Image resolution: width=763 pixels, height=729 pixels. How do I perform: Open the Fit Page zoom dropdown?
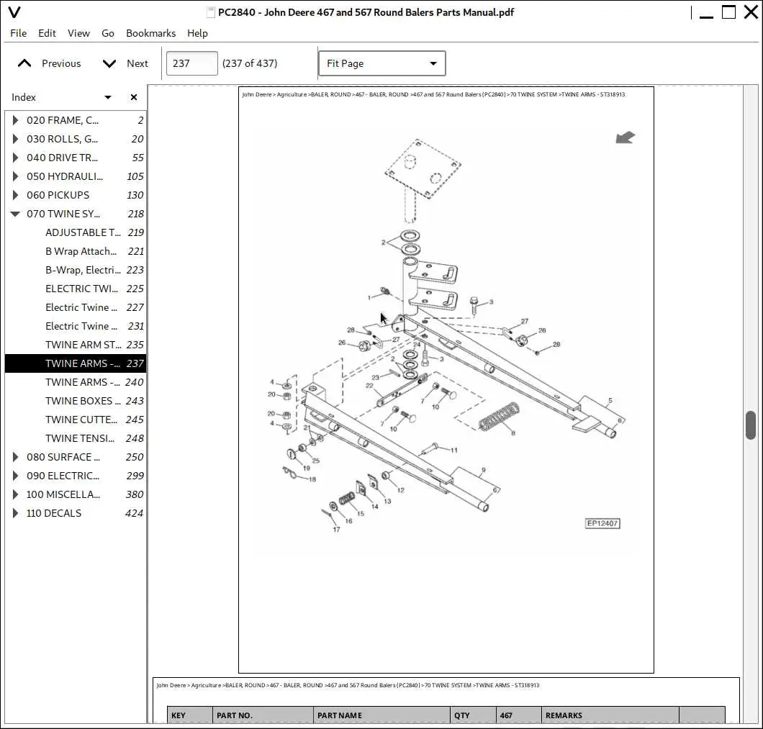[382, 63]
